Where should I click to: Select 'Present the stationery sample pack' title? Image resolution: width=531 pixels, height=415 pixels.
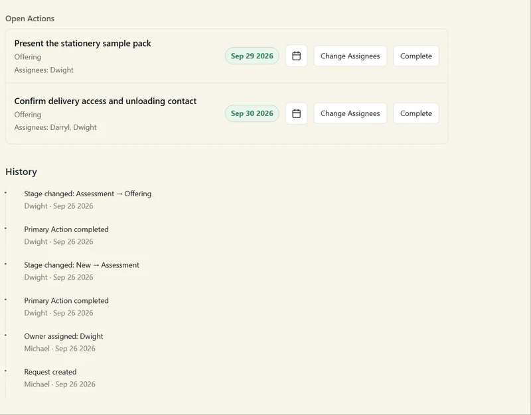82,43
